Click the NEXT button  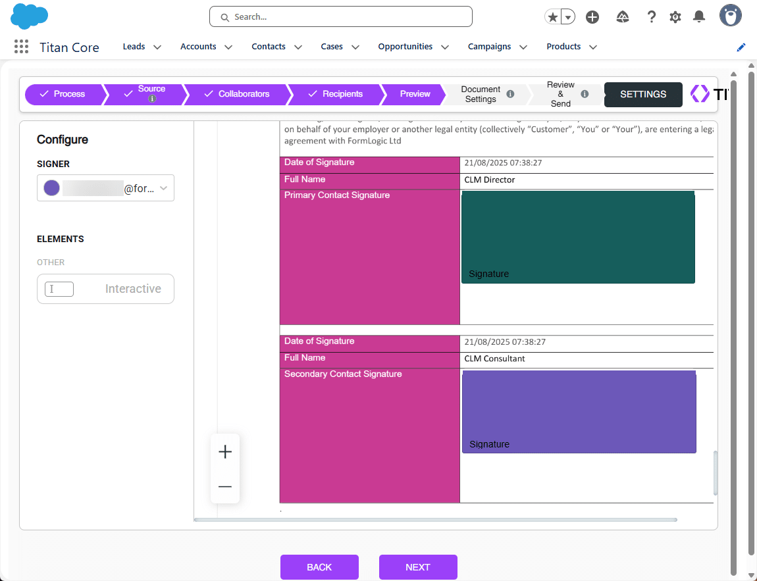(x=418, y=567)
